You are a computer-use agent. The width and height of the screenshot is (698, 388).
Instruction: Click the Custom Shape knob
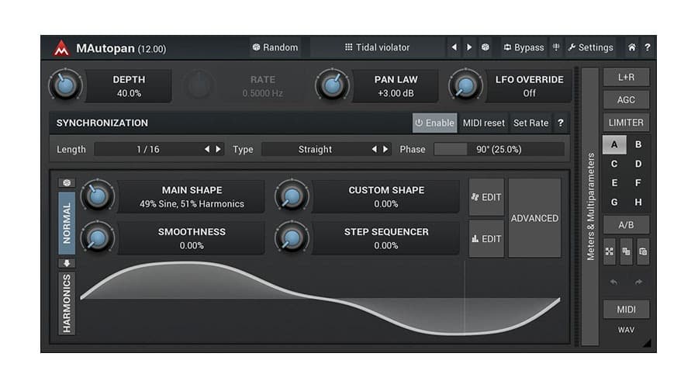pyautogui.click(x=292, y=196)
